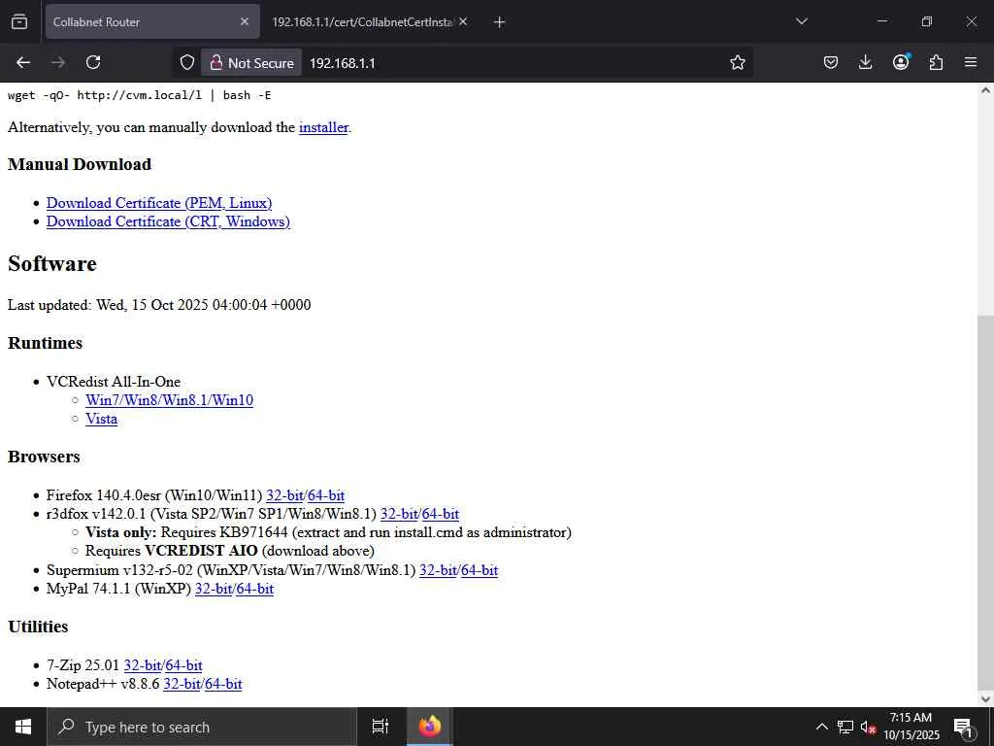The image size is (994, 746).
Task: Download Supermium v132 64-bit
Action: [480, 570]
